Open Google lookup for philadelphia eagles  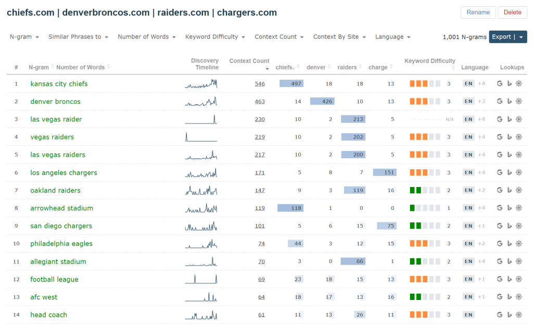tap(499, 243)
